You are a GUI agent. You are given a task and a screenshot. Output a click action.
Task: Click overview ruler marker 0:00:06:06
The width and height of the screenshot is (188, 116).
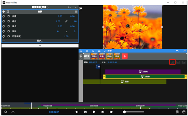[x=94, y=106]
